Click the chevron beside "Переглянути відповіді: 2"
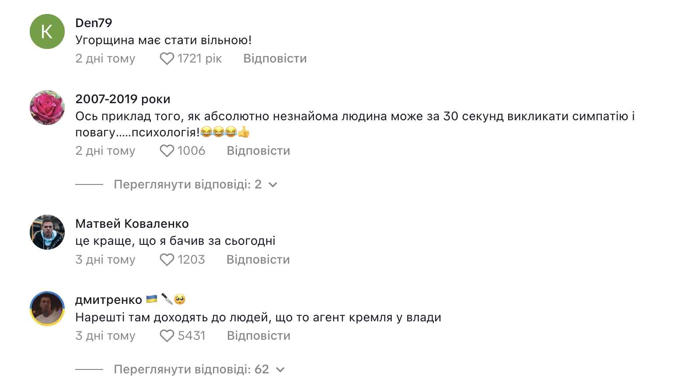Image resolution: width=690 pixels, height=390 pixels. coord(273,185)
